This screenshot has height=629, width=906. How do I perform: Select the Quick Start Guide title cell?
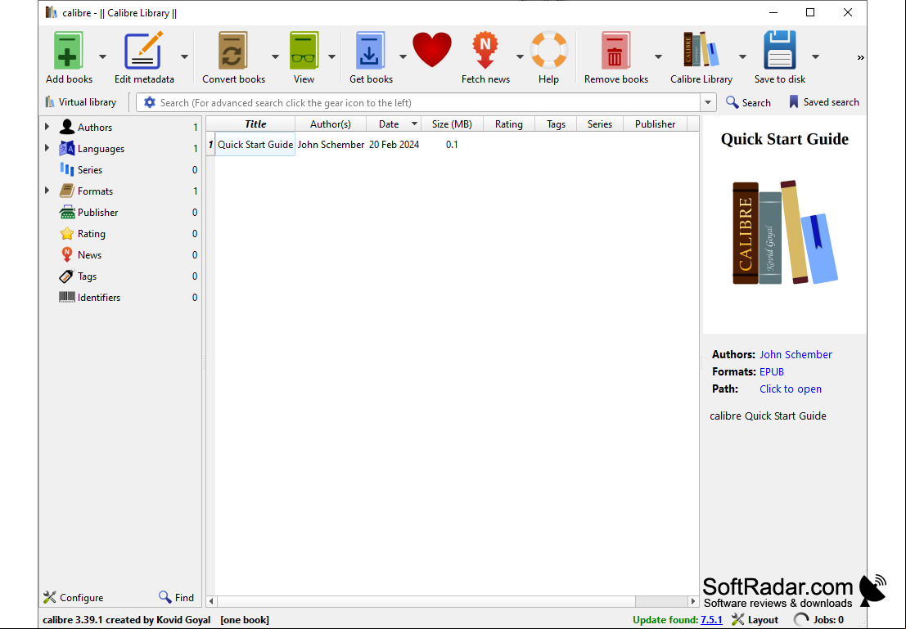point(255,145)
